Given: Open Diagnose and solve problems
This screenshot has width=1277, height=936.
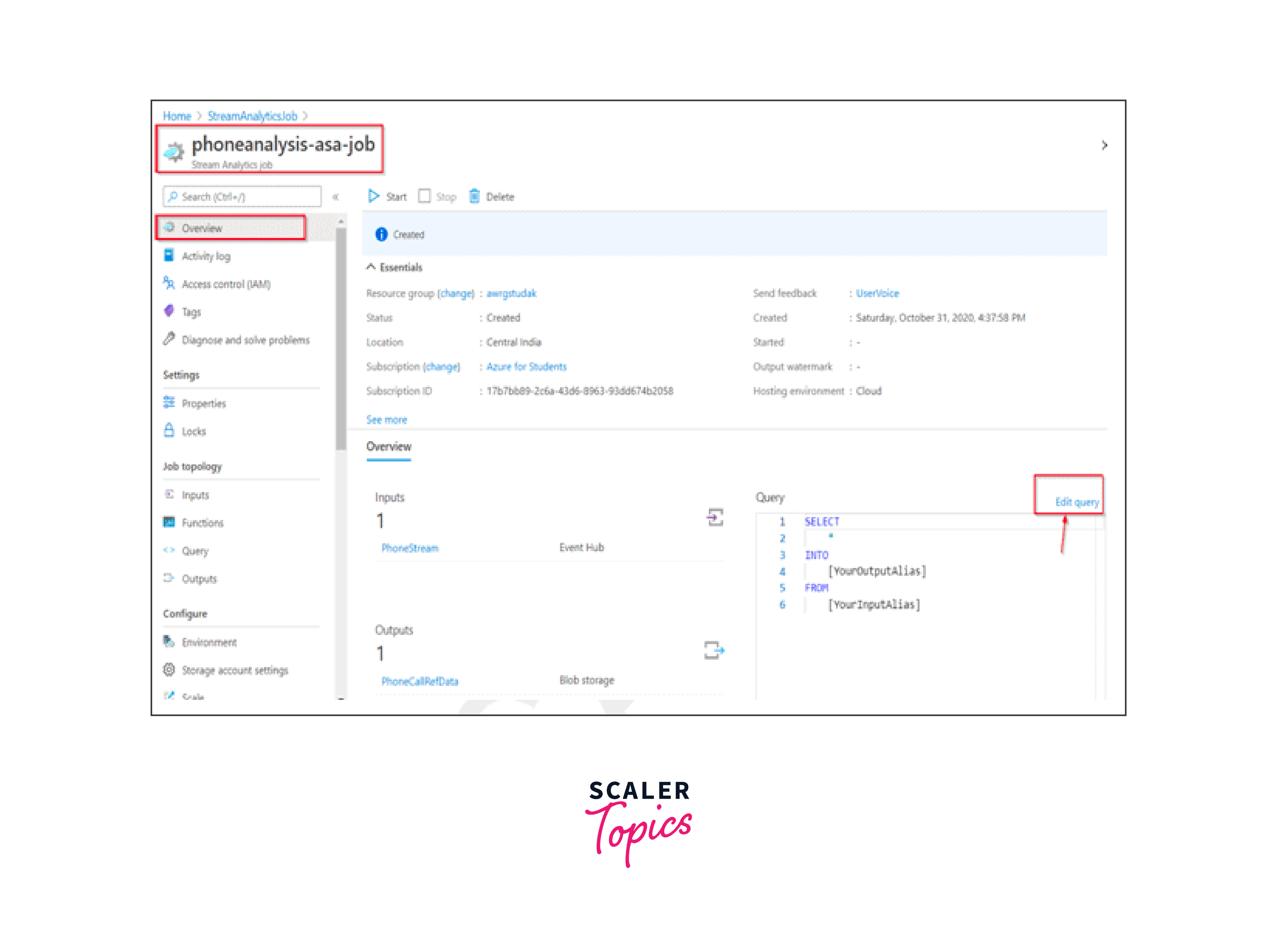Looking at the screenshot, I should (245, 340).
